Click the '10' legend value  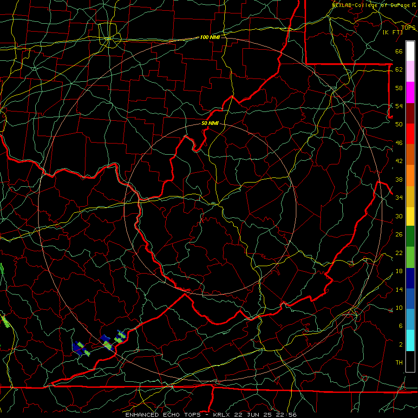click(399, 308)
